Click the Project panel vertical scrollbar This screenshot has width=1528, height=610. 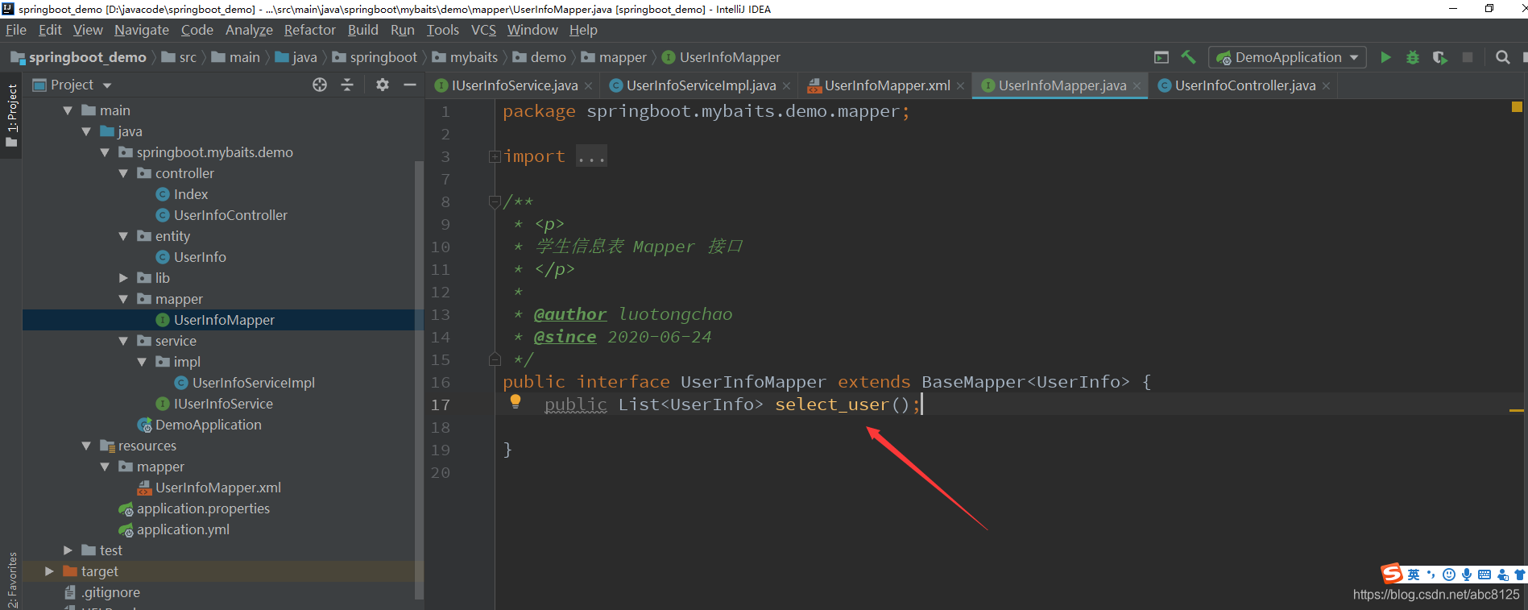coord(419,379)
